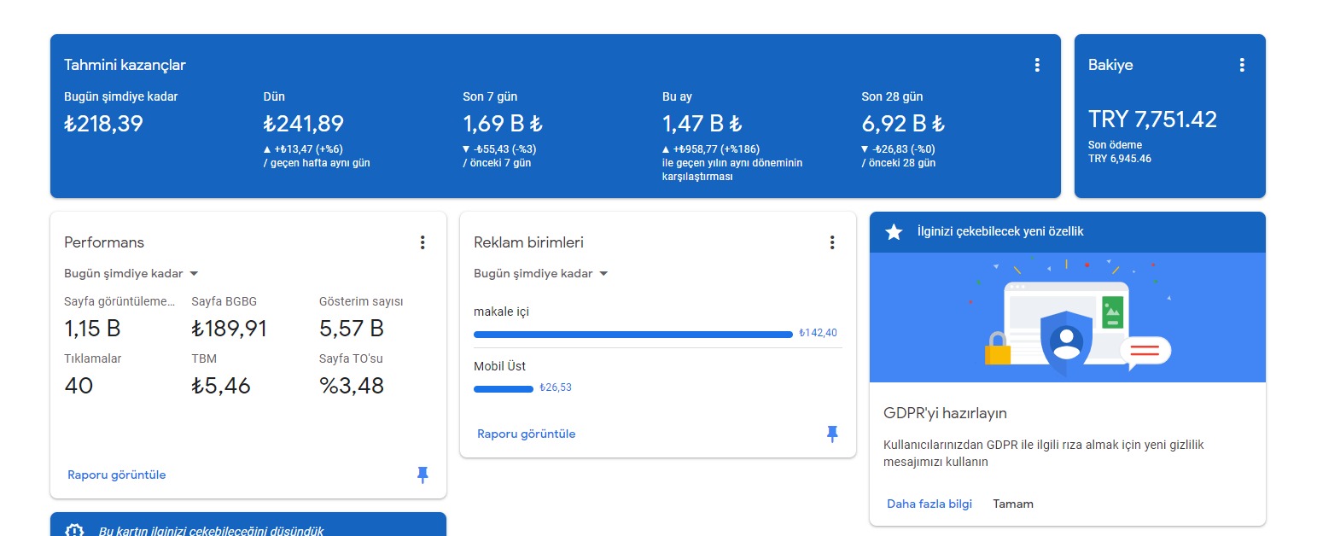The width and height of the screenshot is (1317, 536).
Task: View the Performans report link
Action: click(x=117, y=475)
